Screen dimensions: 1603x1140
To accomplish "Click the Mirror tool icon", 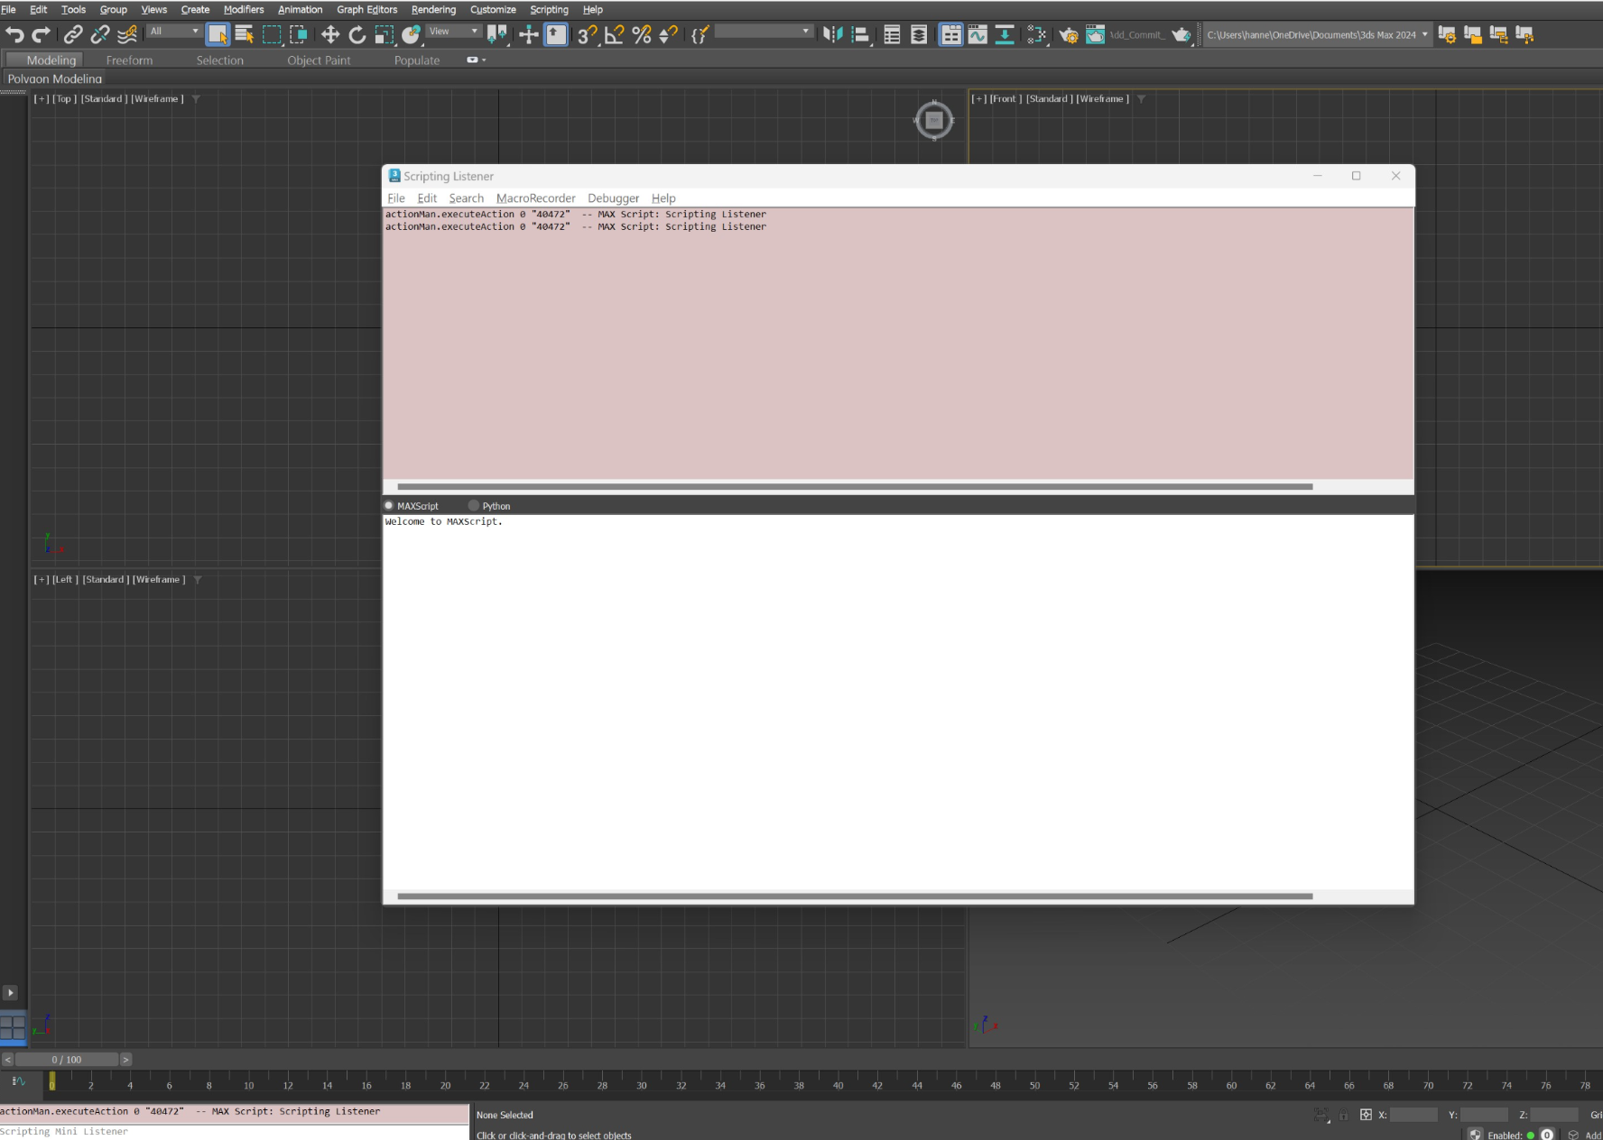I will 832,34.
